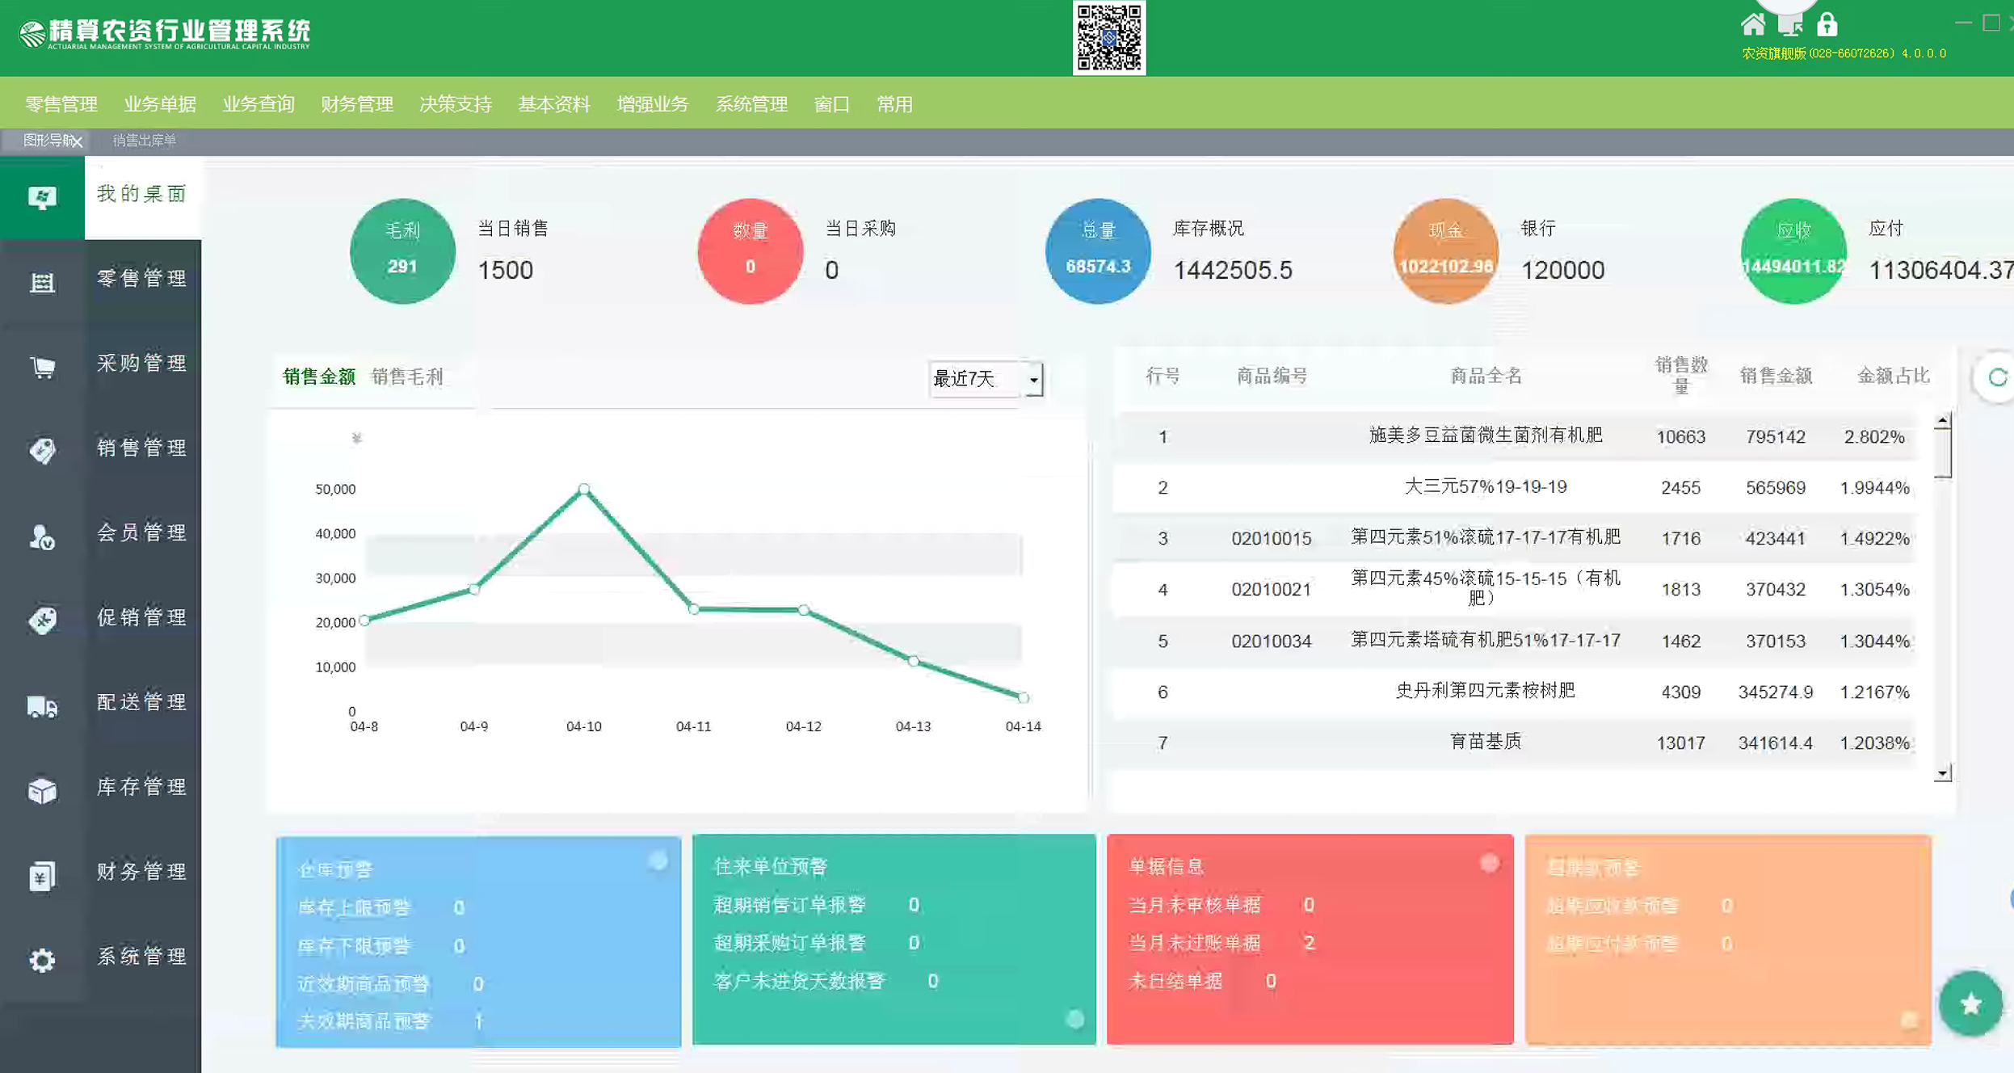
Task: Select the 销售金额 chart view
Action: click(319, 377)
